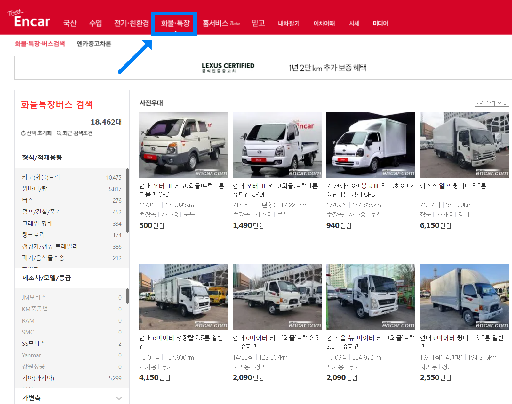This screenshot has height=404, width=512.
Task: Click the manufacturer list scrollbar
Action: (x=127, y=296)
